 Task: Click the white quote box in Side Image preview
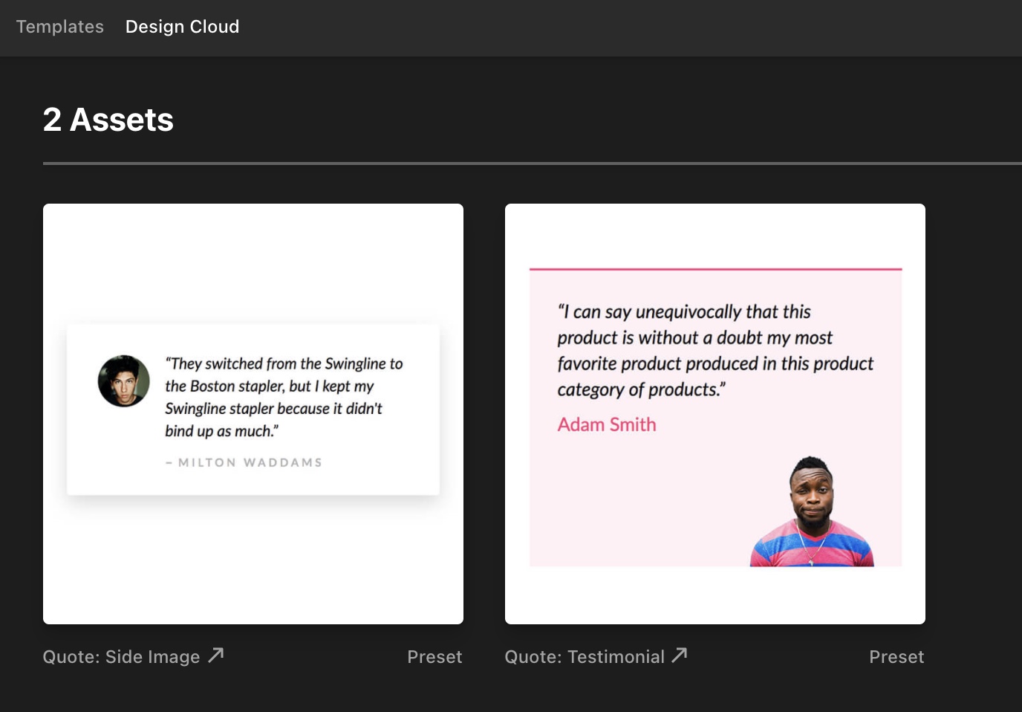pos(253,410)
